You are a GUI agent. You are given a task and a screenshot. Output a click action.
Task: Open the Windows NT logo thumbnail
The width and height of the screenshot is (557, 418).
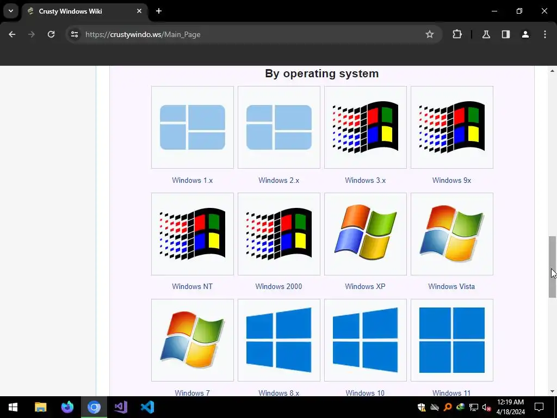(x=192, y=234)
